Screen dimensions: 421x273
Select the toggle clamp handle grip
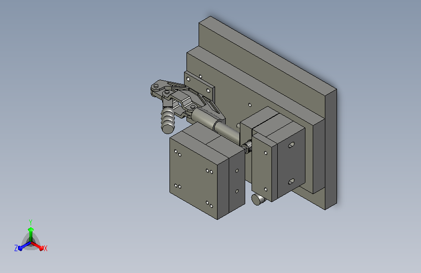(168, 120)
